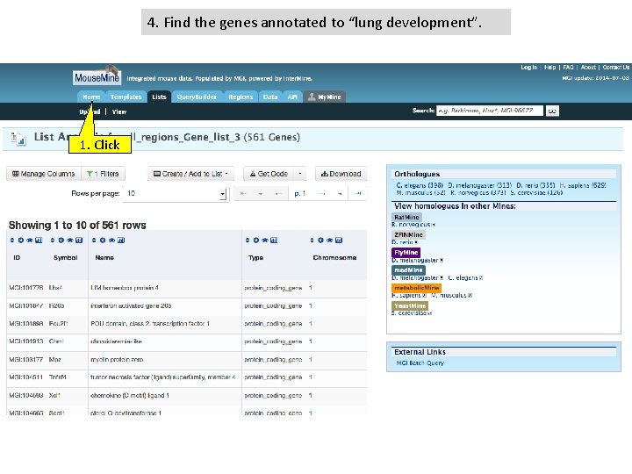The height and width of the screenshot is (474, 632).
Task: Click the search GO button
Action: 552,111
